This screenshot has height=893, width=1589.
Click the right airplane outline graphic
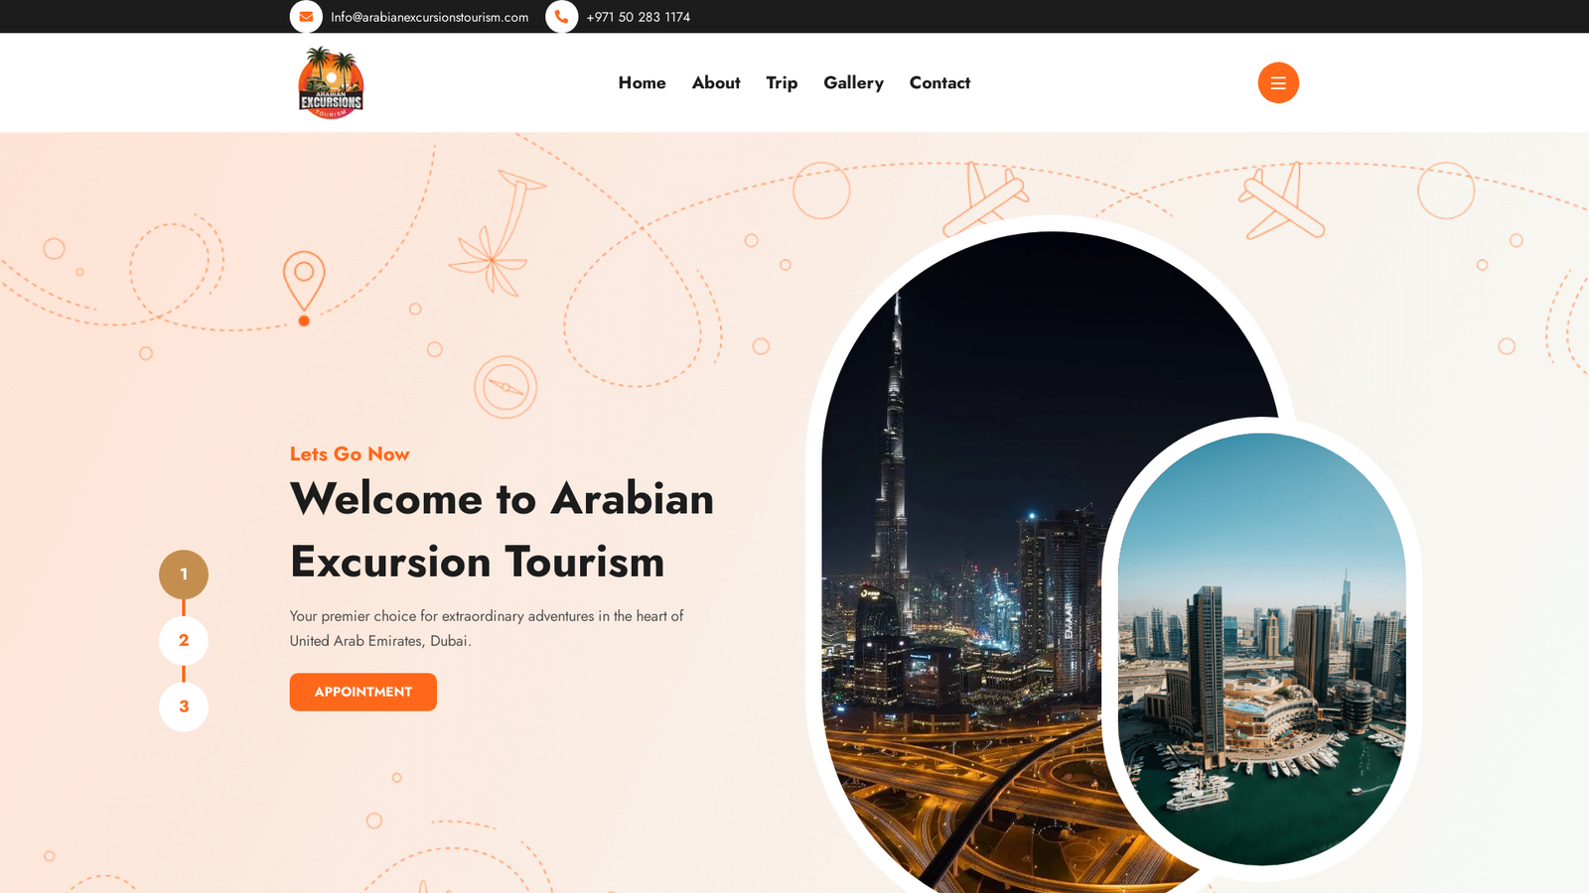(x=1281, y=200)
